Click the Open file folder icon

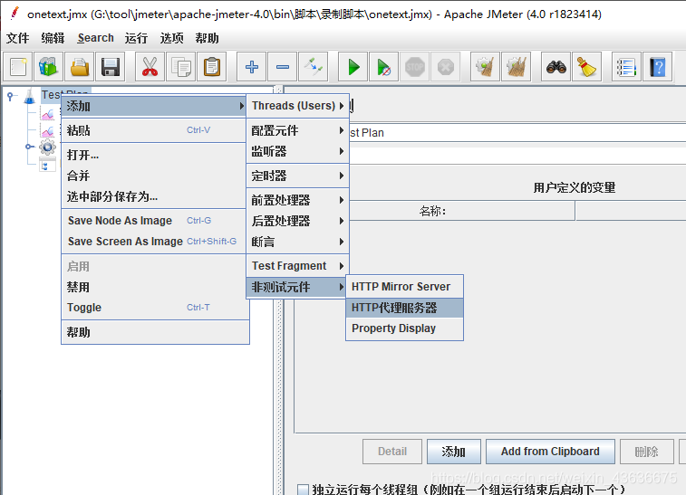click(80, 67)
